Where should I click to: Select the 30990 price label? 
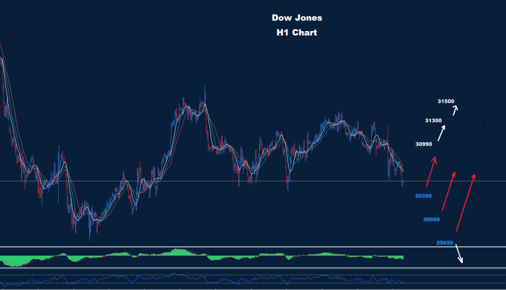(x=424, y=144)
